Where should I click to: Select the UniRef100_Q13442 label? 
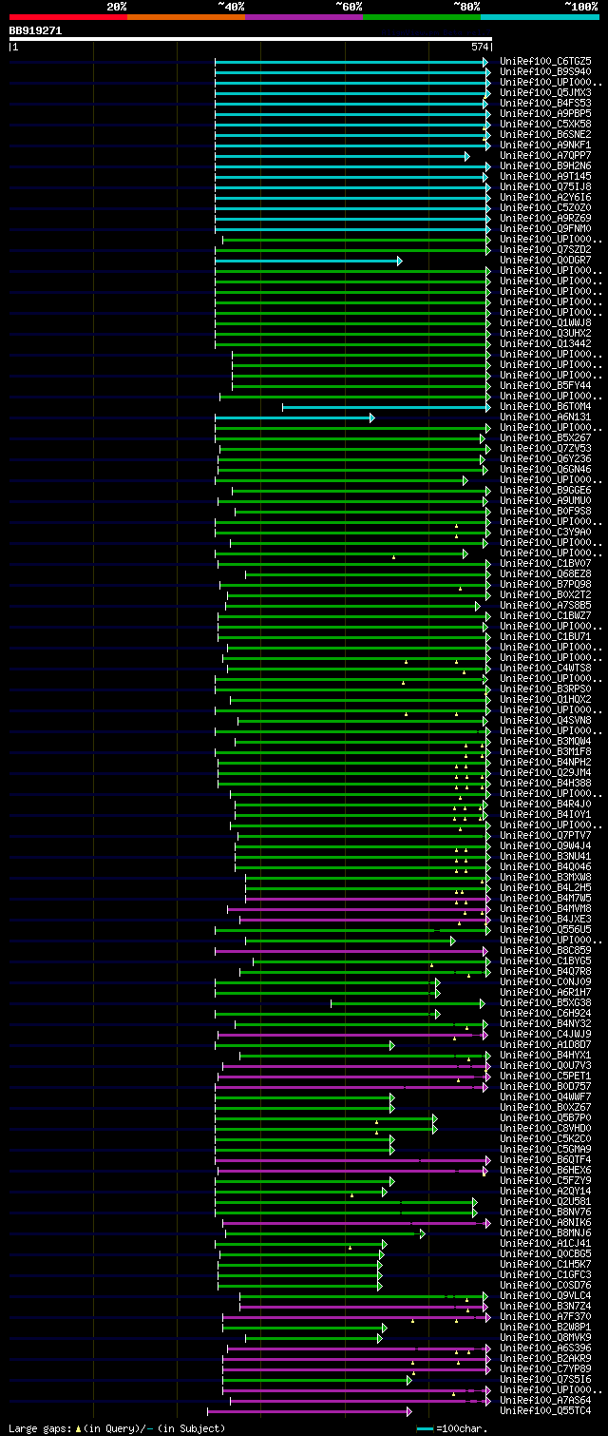(x=545, y=343)
